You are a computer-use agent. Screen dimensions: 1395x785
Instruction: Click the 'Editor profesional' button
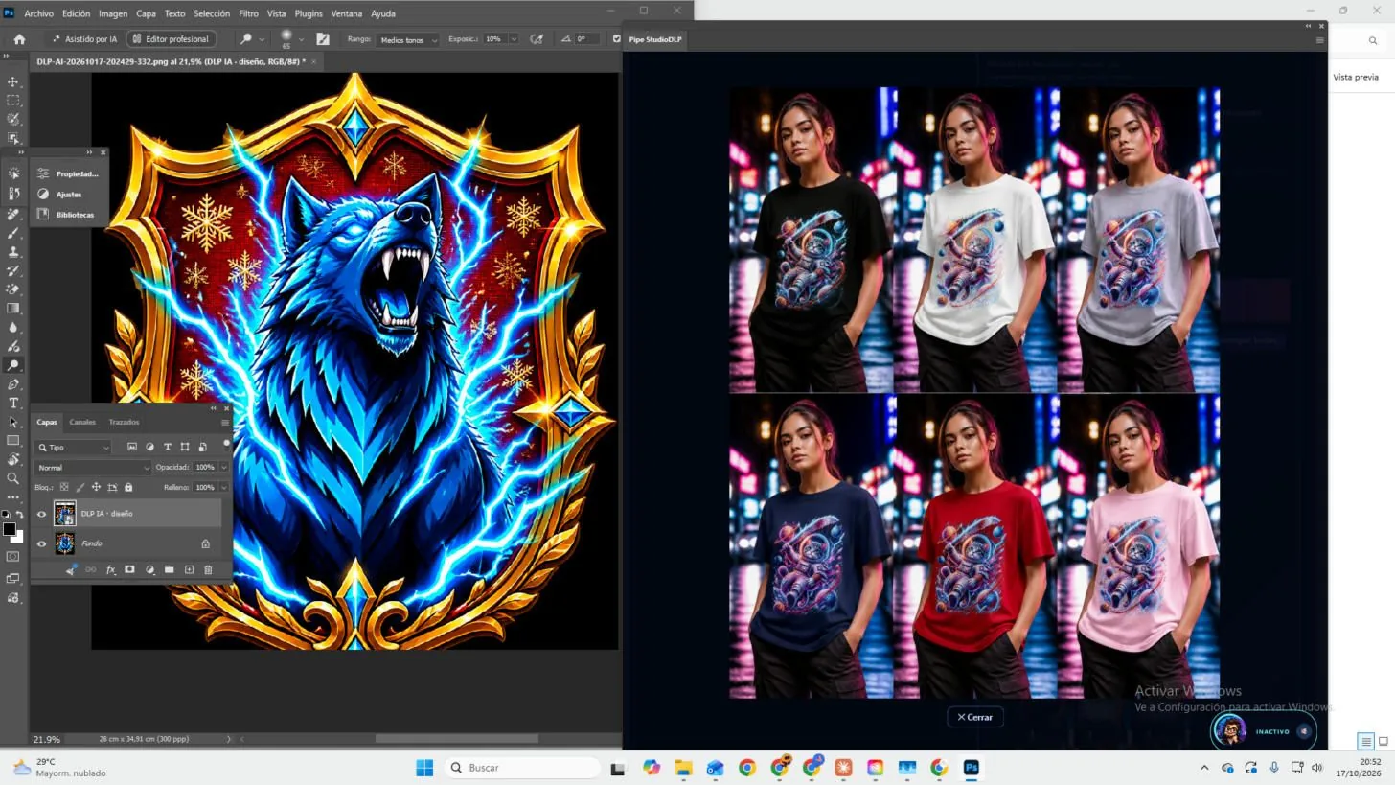(x=171, y=39)
